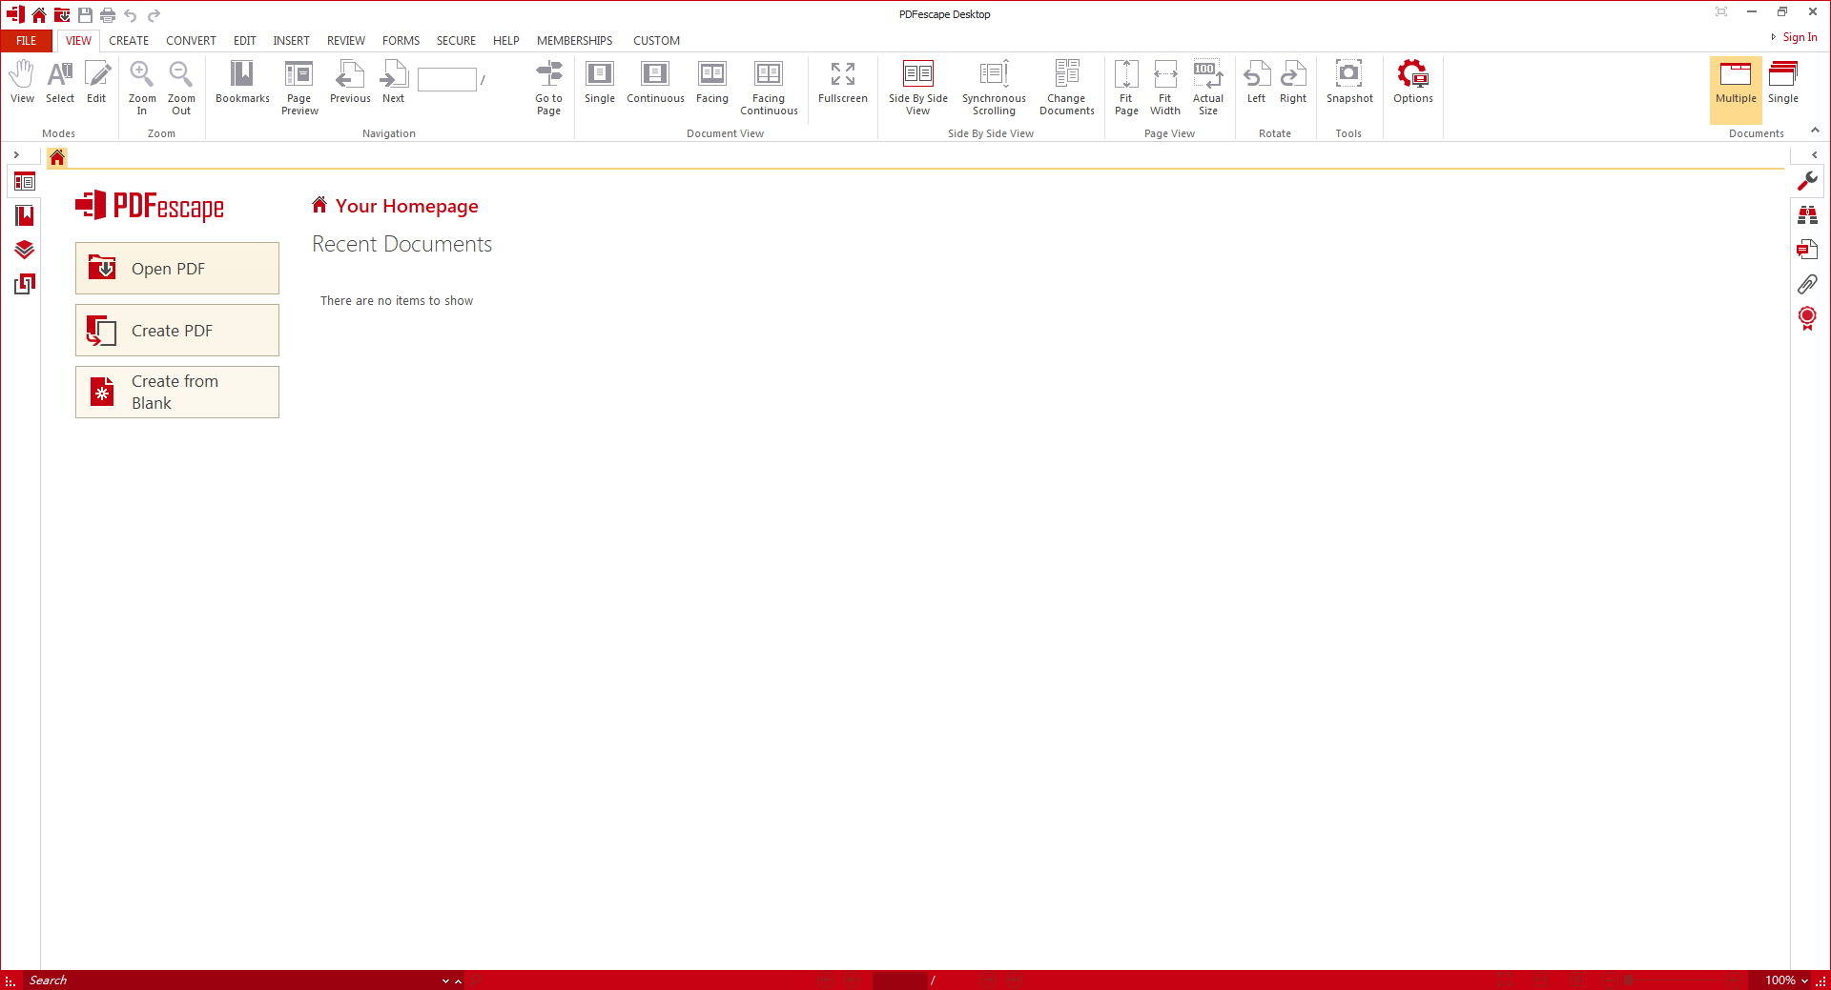Open the layers panel in left sidebar
The height and width of the screenshot is (990, 1831).
25,251
